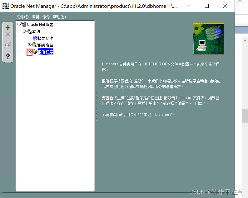The width and height of the screenshot is (248, 198).
Task: Click the background window's scrollbar thumb
Action: (245, 116)
